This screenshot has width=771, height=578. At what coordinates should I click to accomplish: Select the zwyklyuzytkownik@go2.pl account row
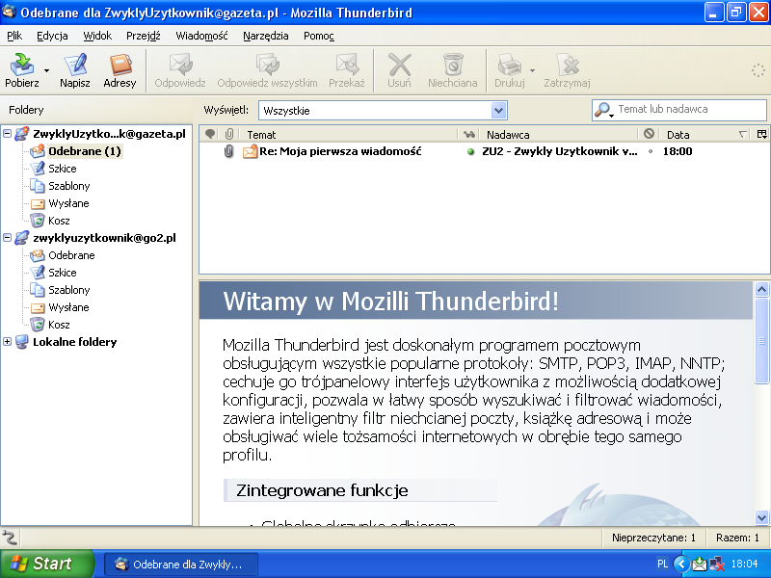pyautogui.click(x=104, y=238)
